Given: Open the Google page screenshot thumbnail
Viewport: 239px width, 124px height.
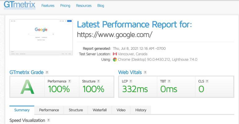Looking at the screenshot, I should pyautogui.click(x=41, y=37).
